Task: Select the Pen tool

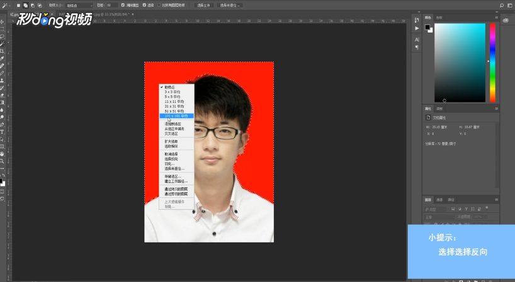Action: pyautogui.click(x=3, y=124)
